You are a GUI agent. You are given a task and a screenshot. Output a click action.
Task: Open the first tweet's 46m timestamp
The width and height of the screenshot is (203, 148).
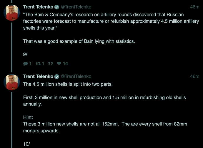coord(194,7)
